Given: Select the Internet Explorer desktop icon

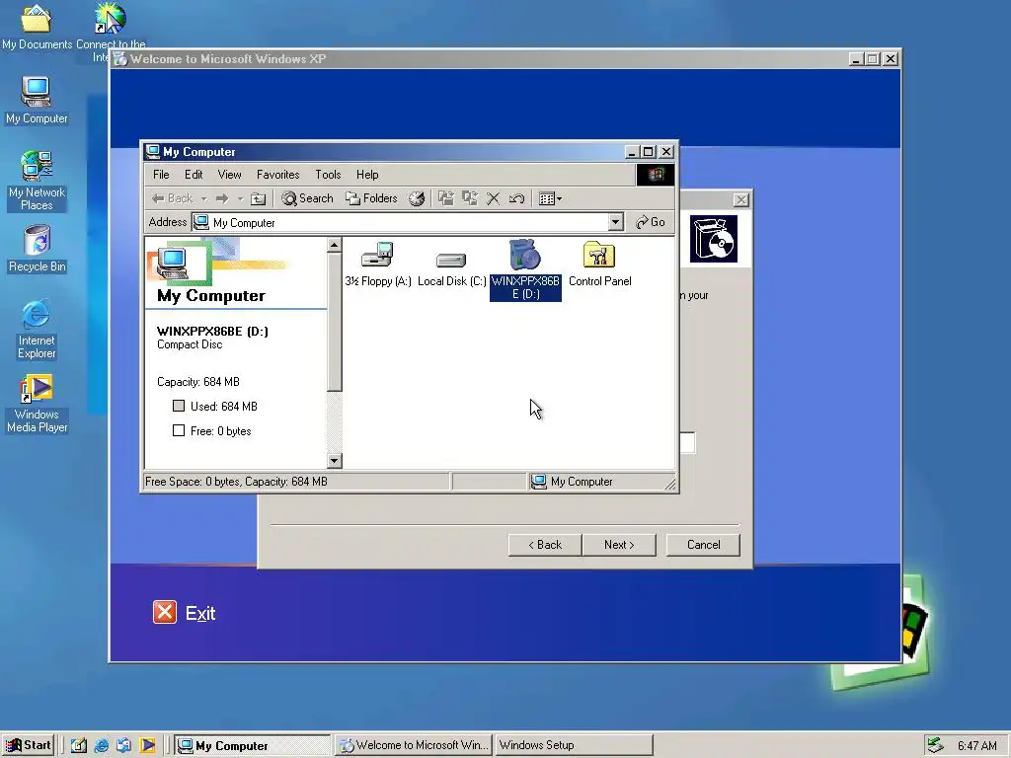Looking at the screenshot, I should 37,329.
